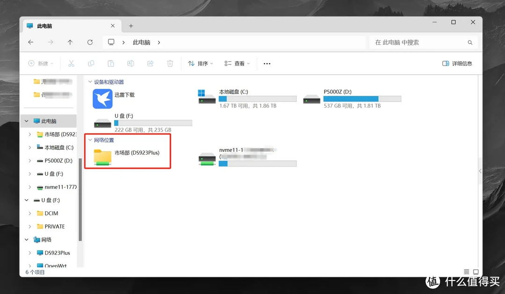
Task: Open the 排序 sort dropdown
Action: click(200, 64)
